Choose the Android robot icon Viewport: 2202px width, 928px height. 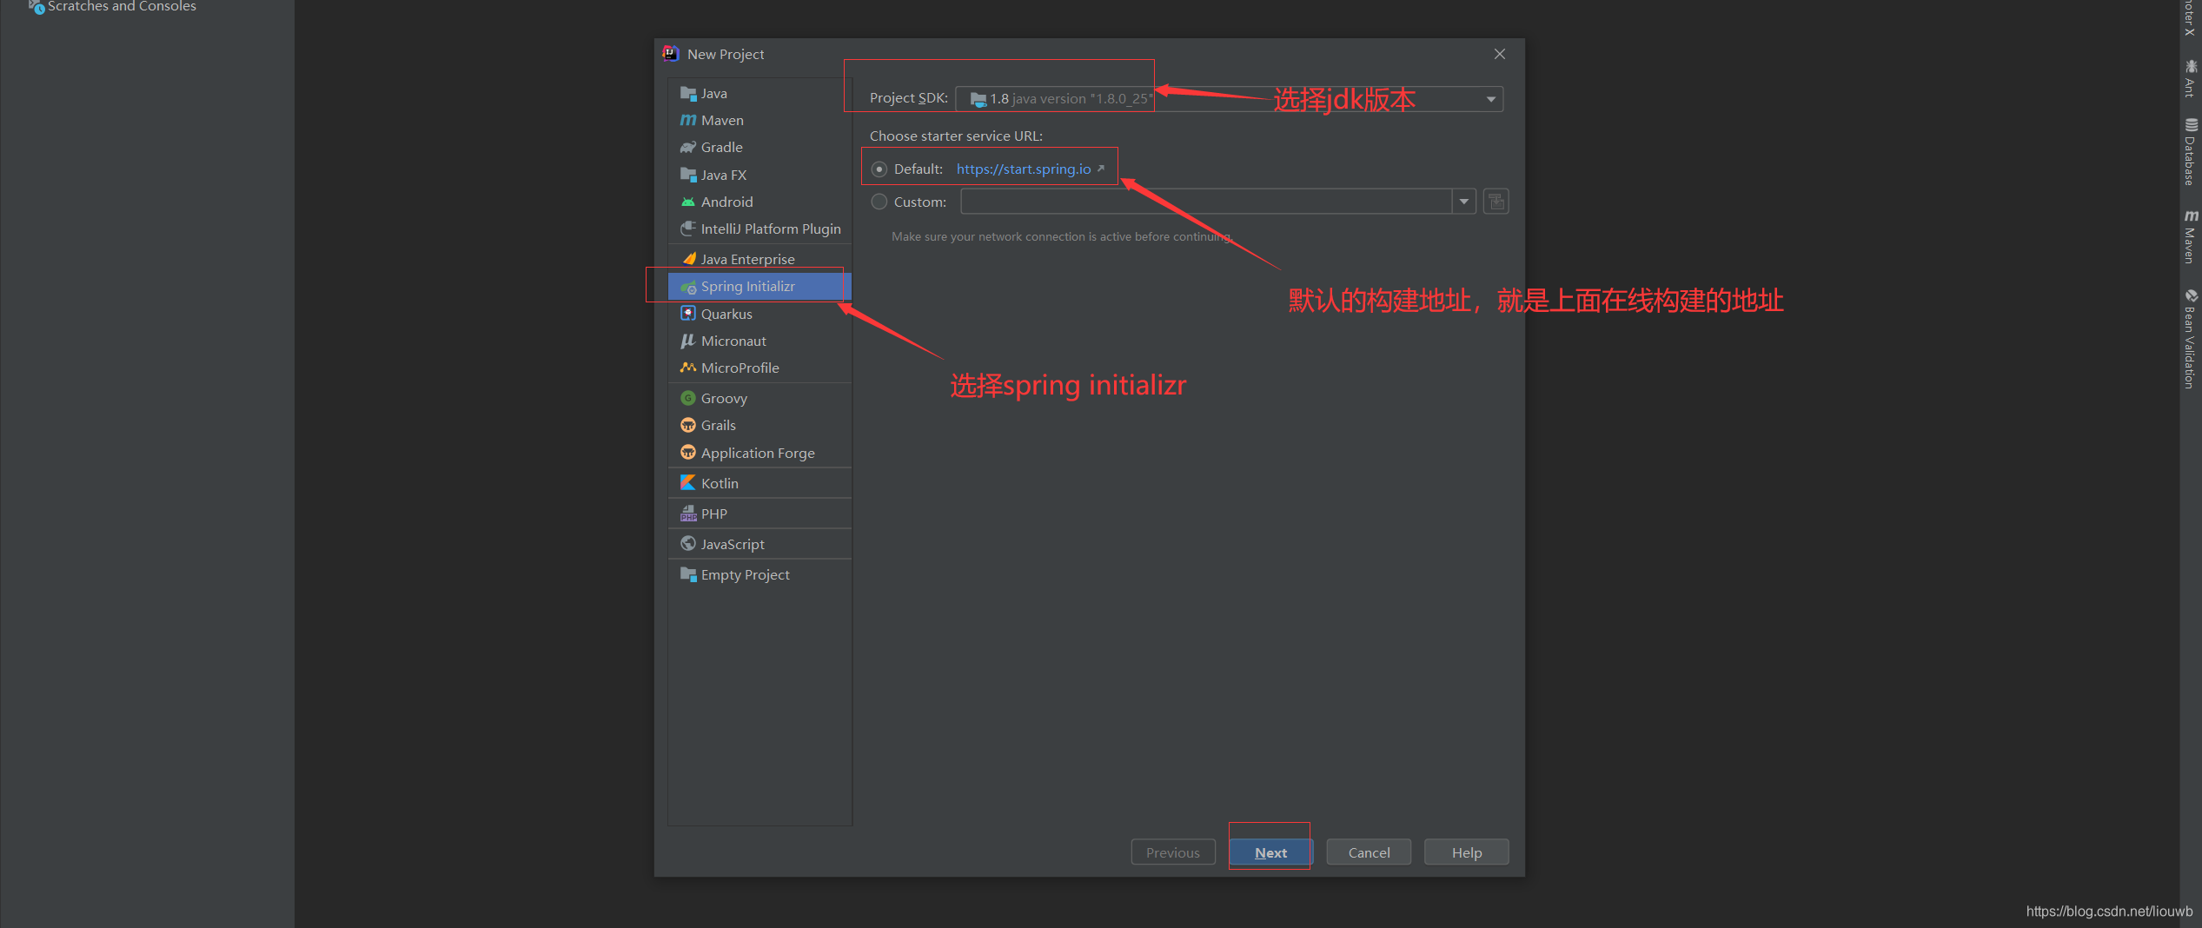[688, 202]
